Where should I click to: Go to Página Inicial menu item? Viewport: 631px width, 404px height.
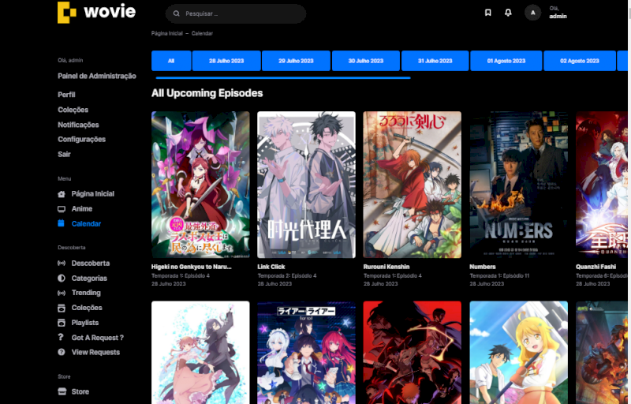pos(93,194)
